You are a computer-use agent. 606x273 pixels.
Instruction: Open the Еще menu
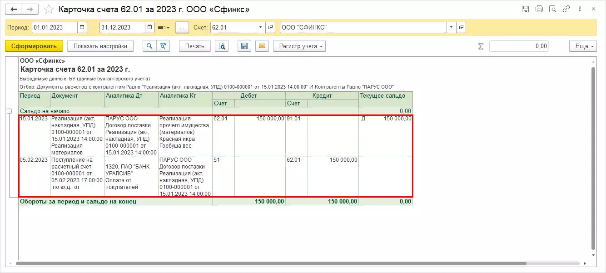(x=582, y=46)
